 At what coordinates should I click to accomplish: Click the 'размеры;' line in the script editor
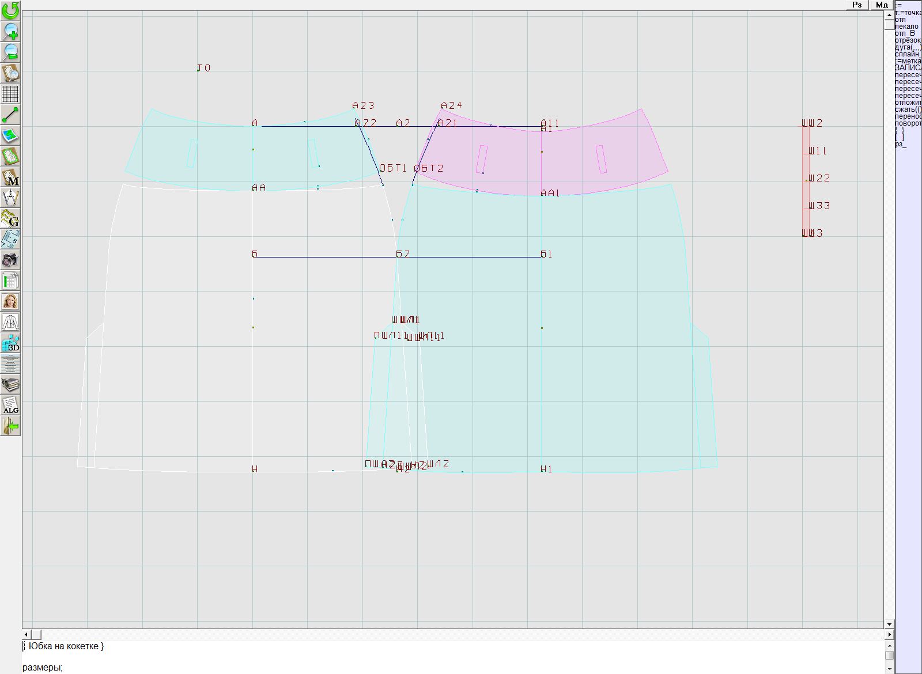tap(43, 668)
